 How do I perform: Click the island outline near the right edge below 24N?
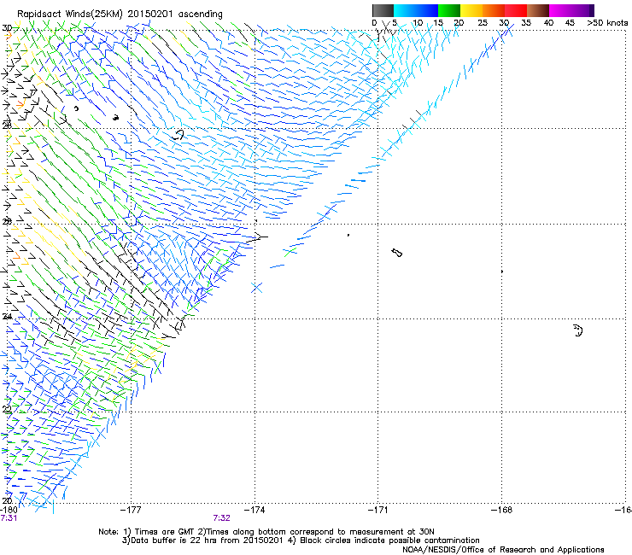pos(578,330)
